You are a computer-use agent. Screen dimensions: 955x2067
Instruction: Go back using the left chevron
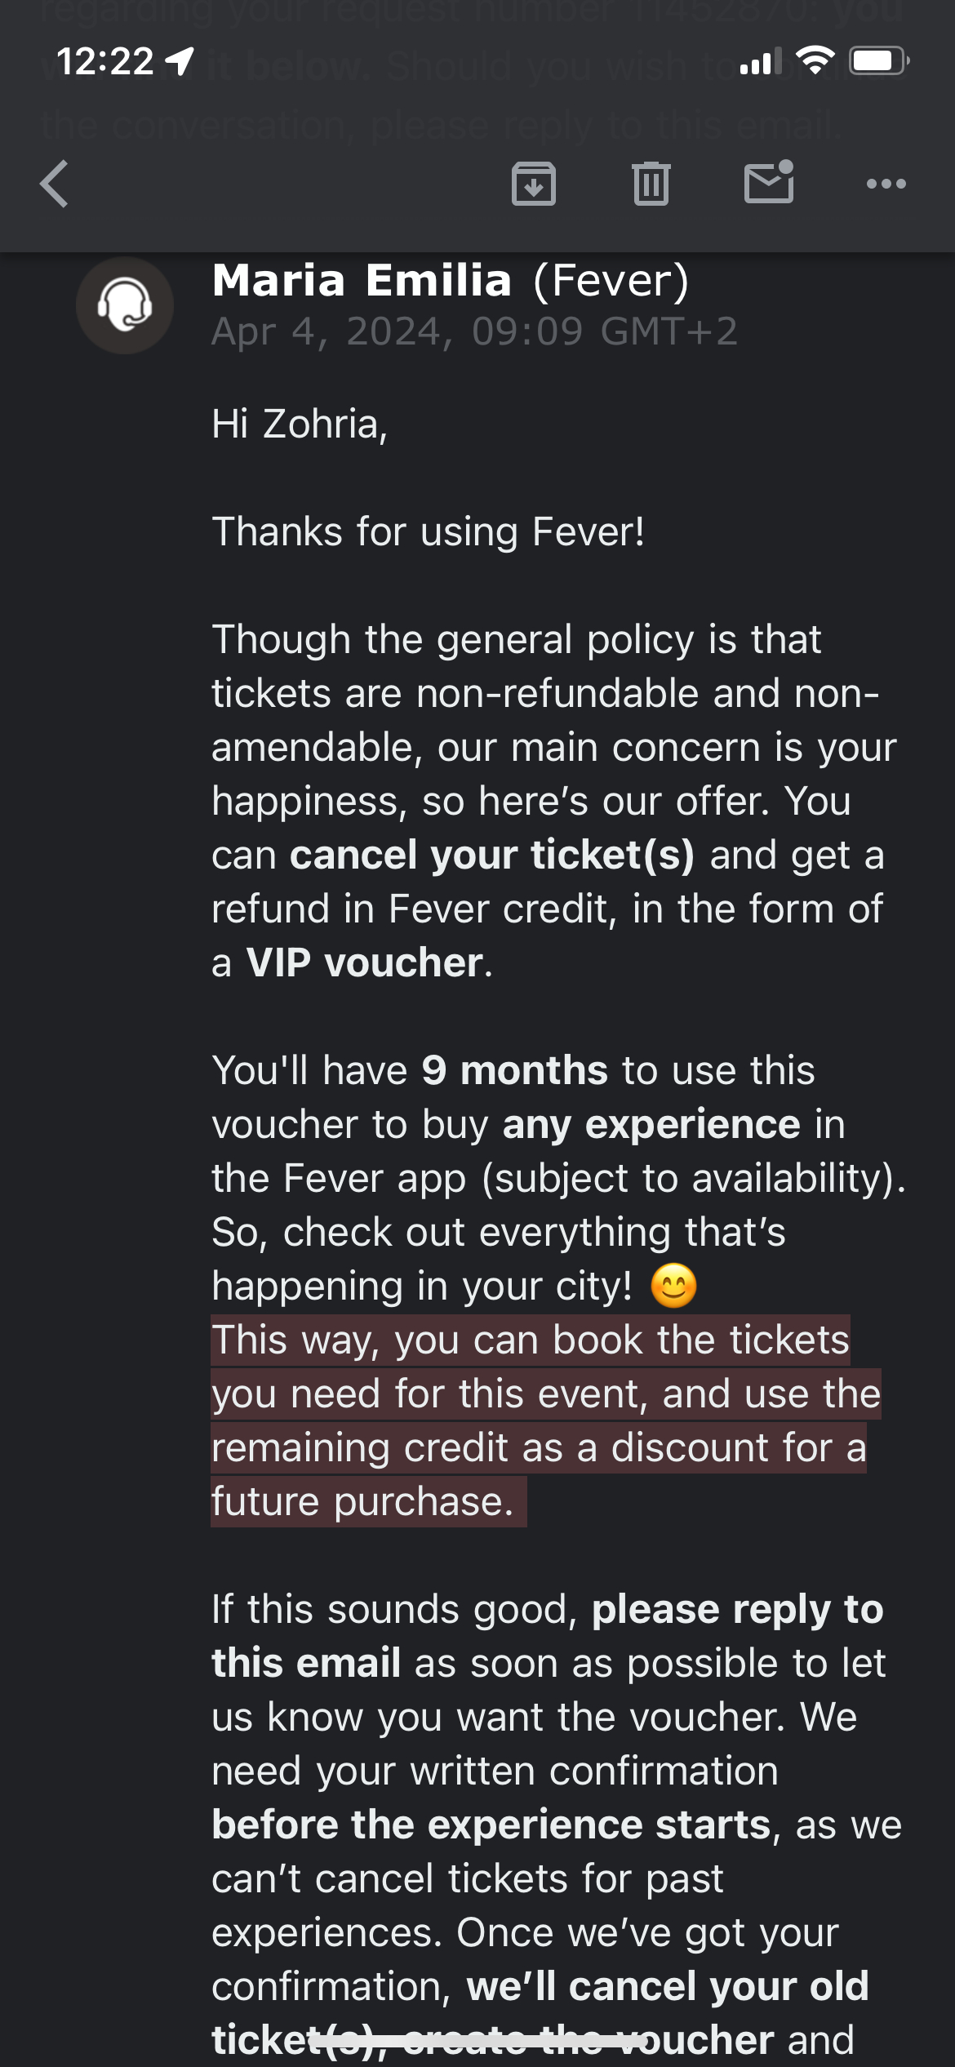point(55,184)
